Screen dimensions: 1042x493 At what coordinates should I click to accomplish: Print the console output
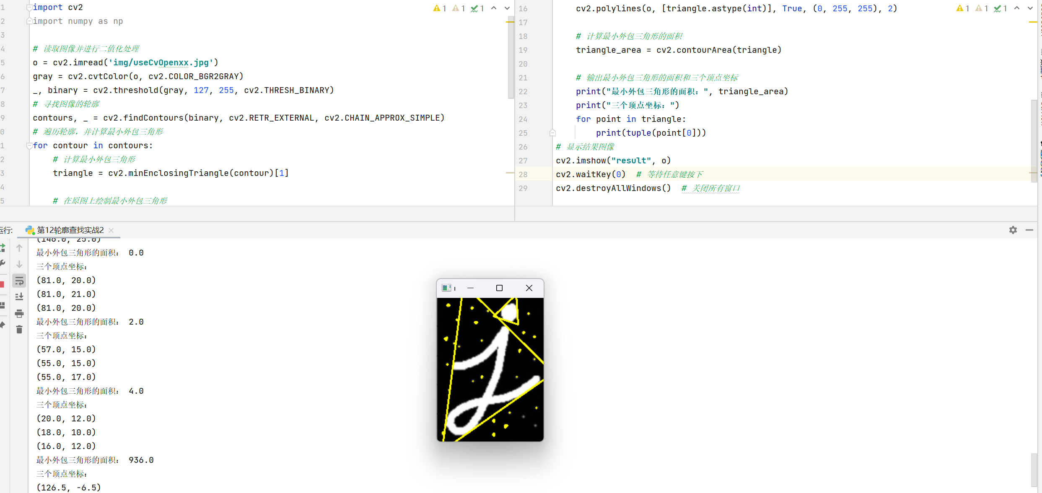coord(19,313)
